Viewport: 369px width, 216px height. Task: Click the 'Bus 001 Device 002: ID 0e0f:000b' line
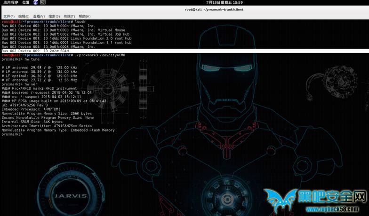tap(48, 26)
